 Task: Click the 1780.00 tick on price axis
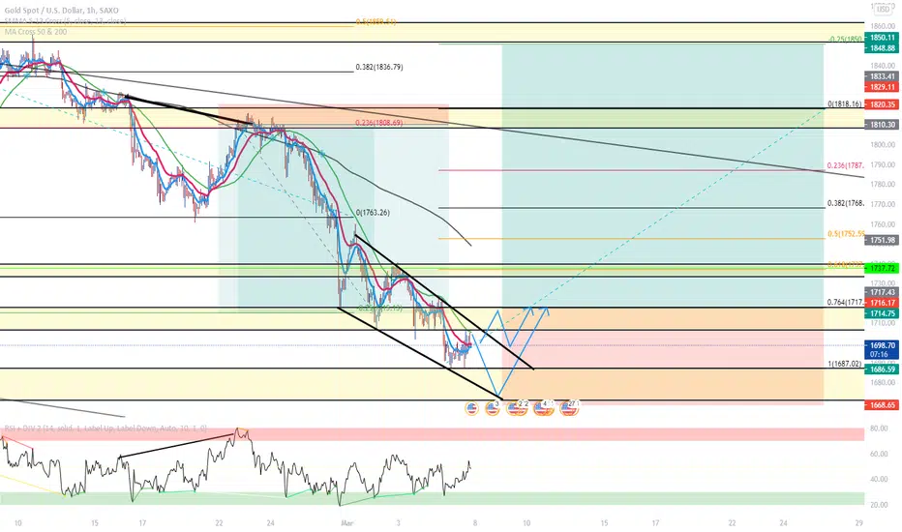pos(882,185)
